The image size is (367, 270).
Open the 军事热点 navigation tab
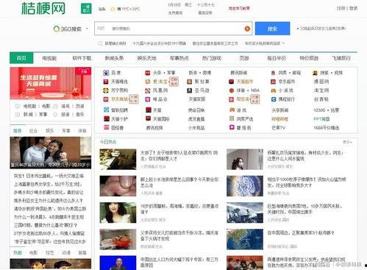point(179,58)
